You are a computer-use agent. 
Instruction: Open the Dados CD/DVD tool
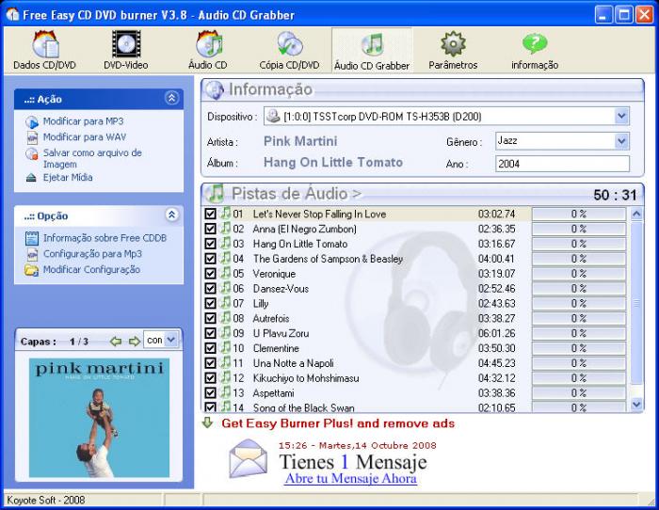pos(44,50)
